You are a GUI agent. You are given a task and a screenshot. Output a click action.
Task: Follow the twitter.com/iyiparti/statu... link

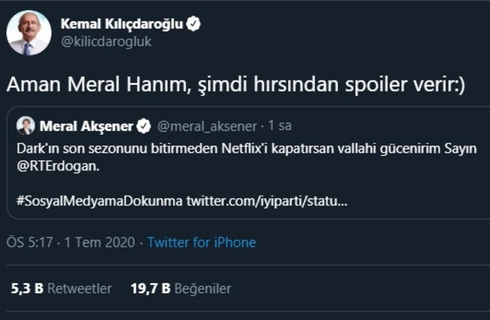coord(267,201)
